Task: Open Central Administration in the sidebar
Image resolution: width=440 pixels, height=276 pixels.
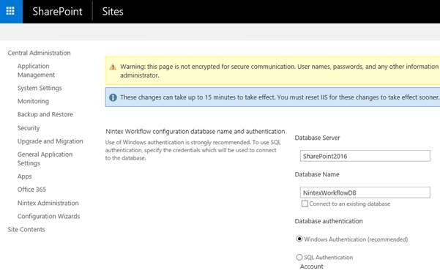Action: [39, 53]
